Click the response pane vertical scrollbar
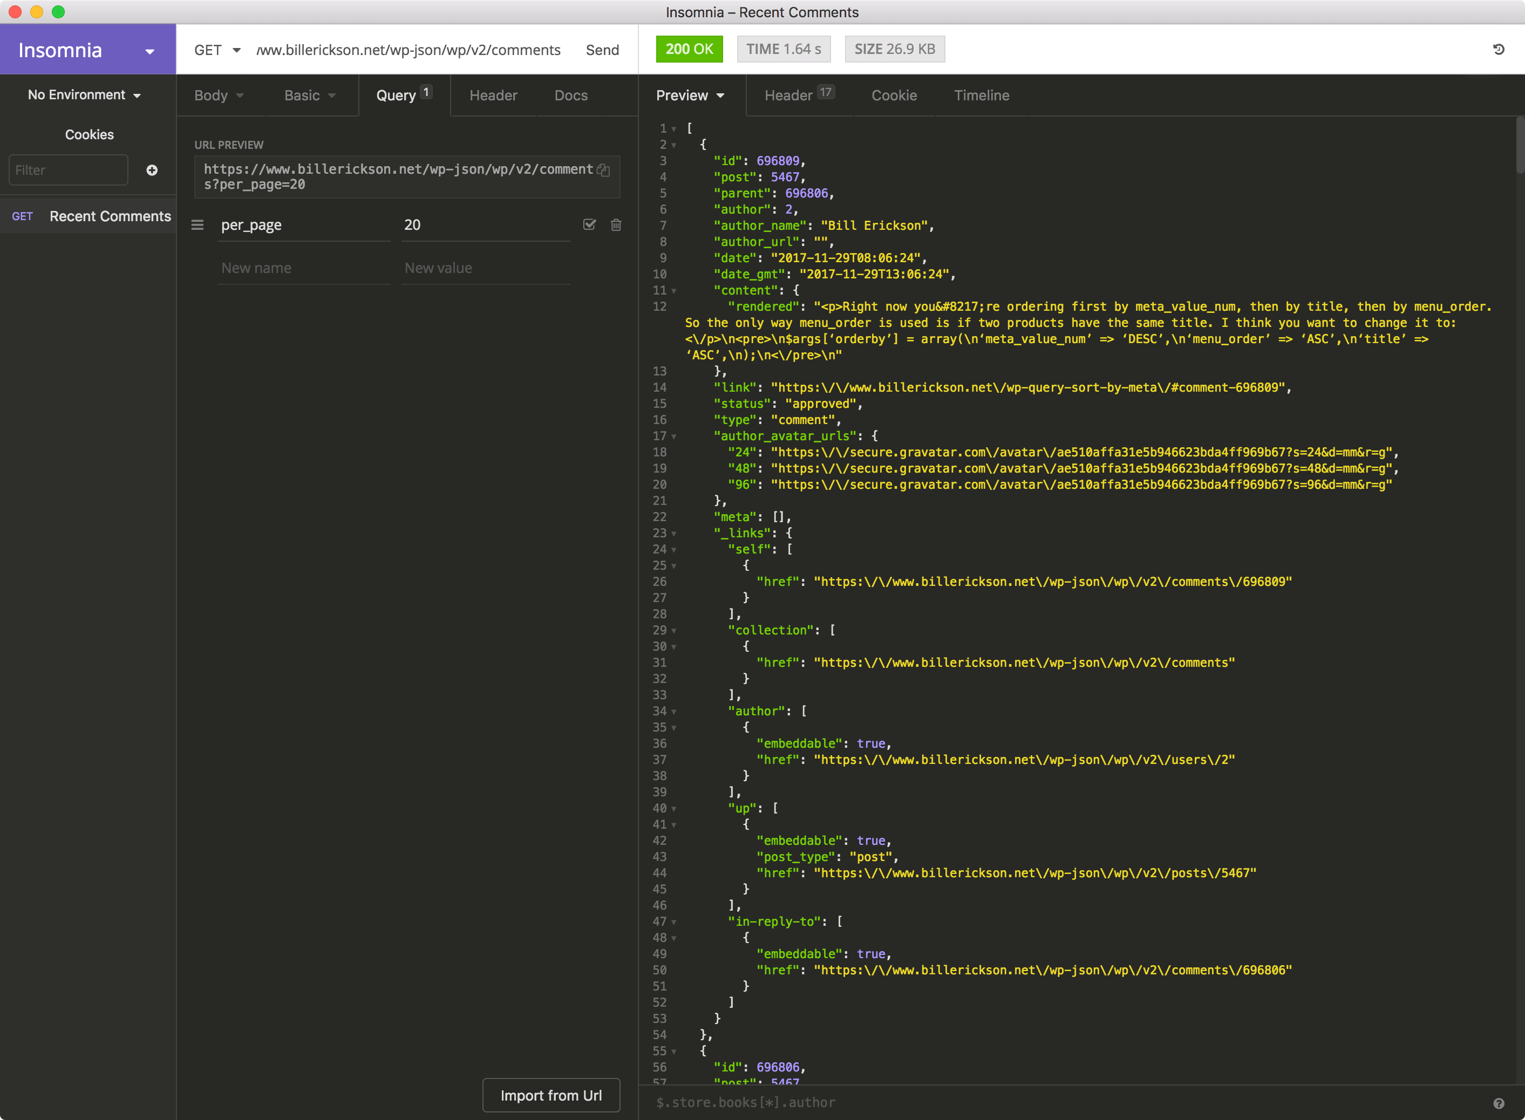 1520,146
